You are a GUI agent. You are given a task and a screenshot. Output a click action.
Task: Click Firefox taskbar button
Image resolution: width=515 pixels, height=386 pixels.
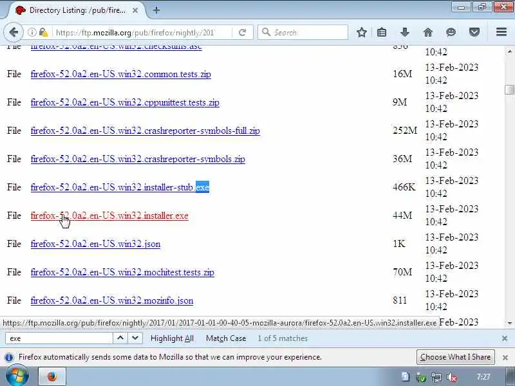pyautogui.click(x=52, y=376)
